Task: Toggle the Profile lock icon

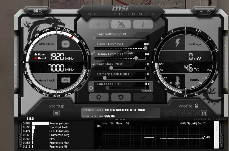Action: [x=196, y=106]
